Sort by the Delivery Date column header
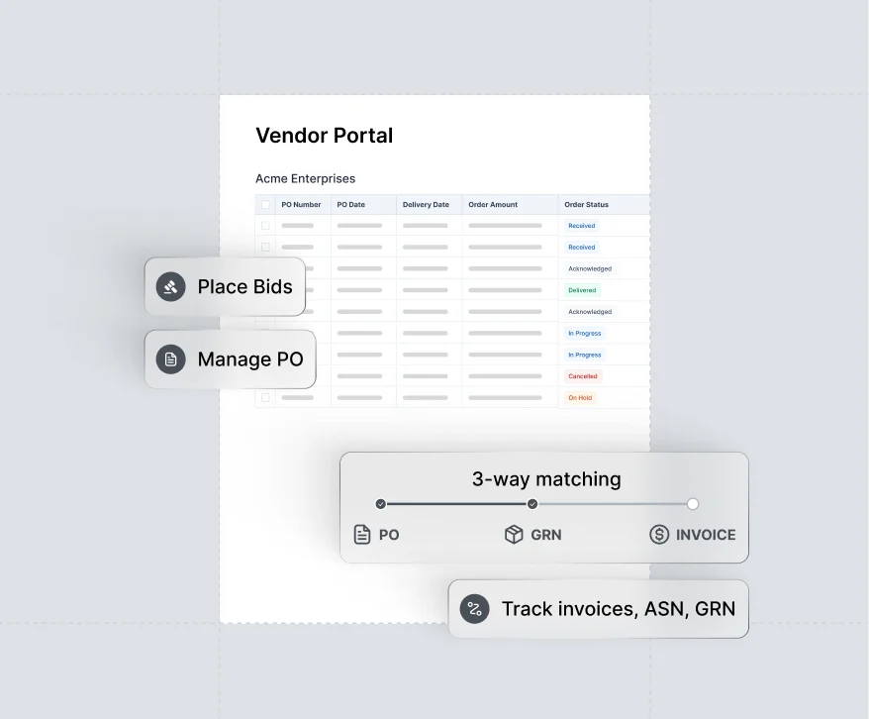Viewport: 869px width, 719px height. pos(426,205)
